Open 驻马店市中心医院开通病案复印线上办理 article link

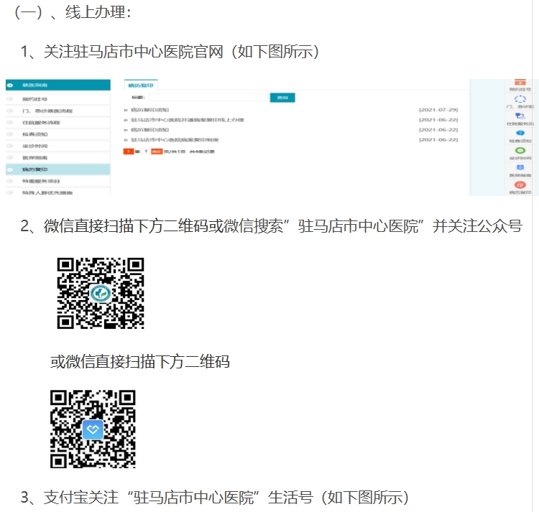188,120
